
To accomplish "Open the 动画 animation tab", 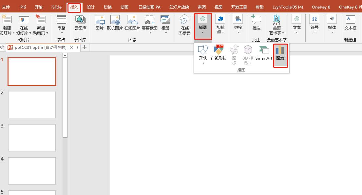I will coord(124,7).
